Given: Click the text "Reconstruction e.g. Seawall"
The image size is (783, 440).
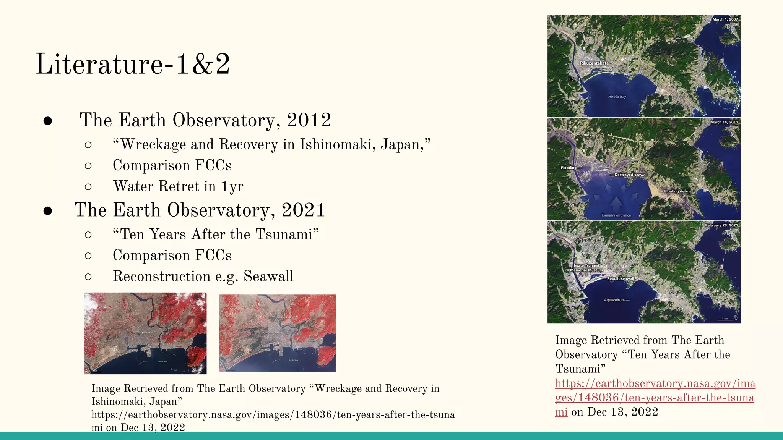Looking at the screenshot, I should point(203,276).
